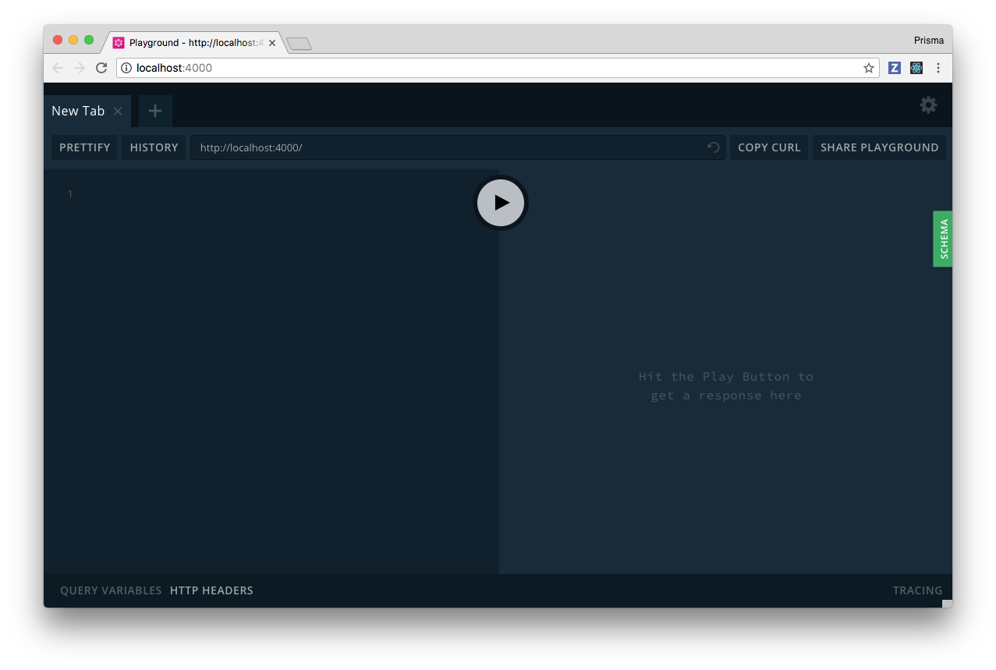Open the React DevTools extension icon
The image size is (996, 670).
pyautogui.click(x=916, y=68)
